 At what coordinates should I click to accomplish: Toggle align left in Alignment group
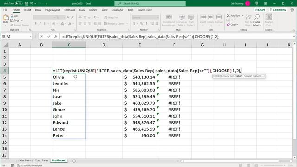pyautogui.click(x=80, y=24)
